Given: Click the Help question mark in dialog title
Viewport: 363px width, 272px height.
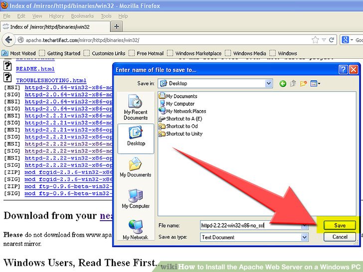Looking at the screenshot, I should [x=343, y=70].
